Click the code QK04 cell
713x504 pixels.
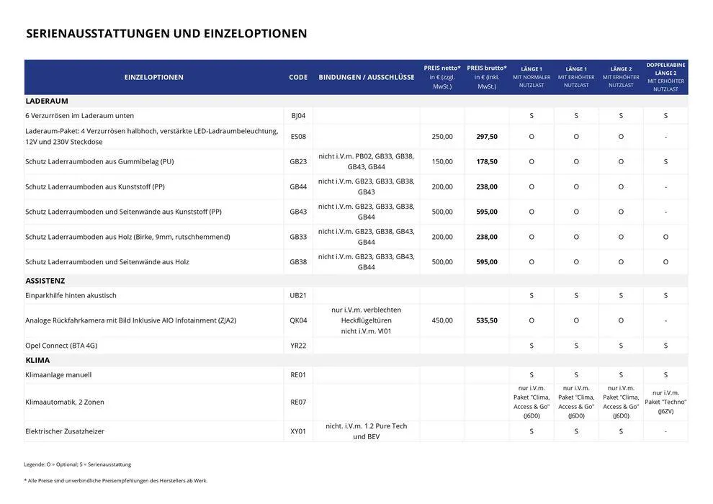click(297, 319)
